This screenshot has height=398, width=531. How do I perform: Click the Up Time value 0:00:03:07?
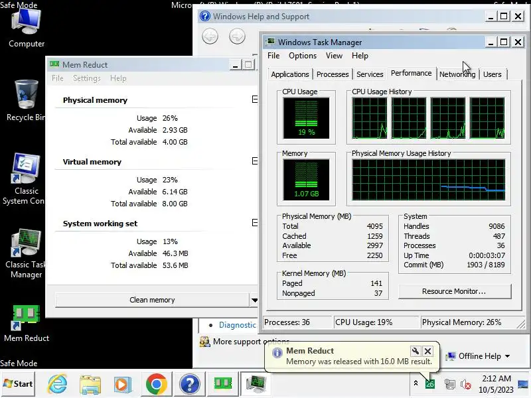[x=487, y=255]
